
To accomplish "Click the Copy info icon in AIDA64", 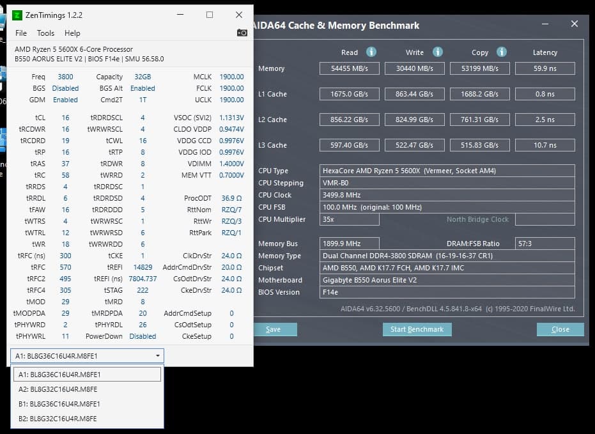I will [502, 52].
